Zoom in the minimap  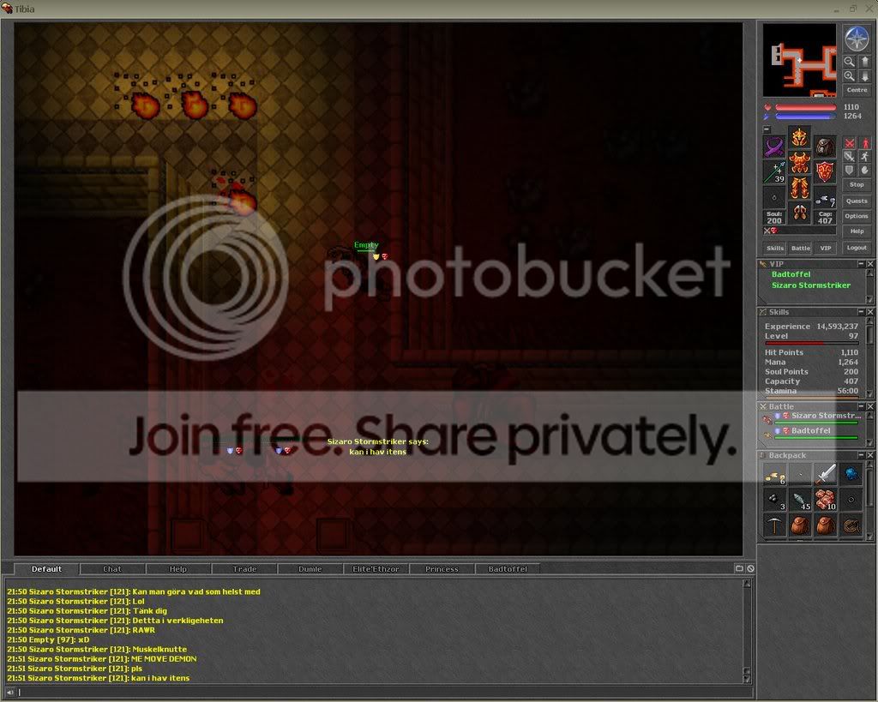pos(850,76)
